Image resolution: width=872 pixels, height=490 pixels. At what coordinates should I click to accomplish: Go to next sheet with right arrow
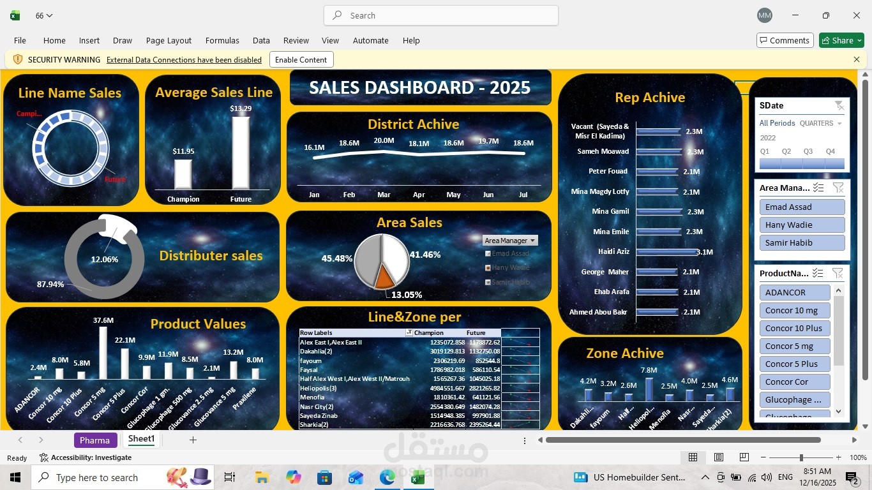tap(41, 440)
